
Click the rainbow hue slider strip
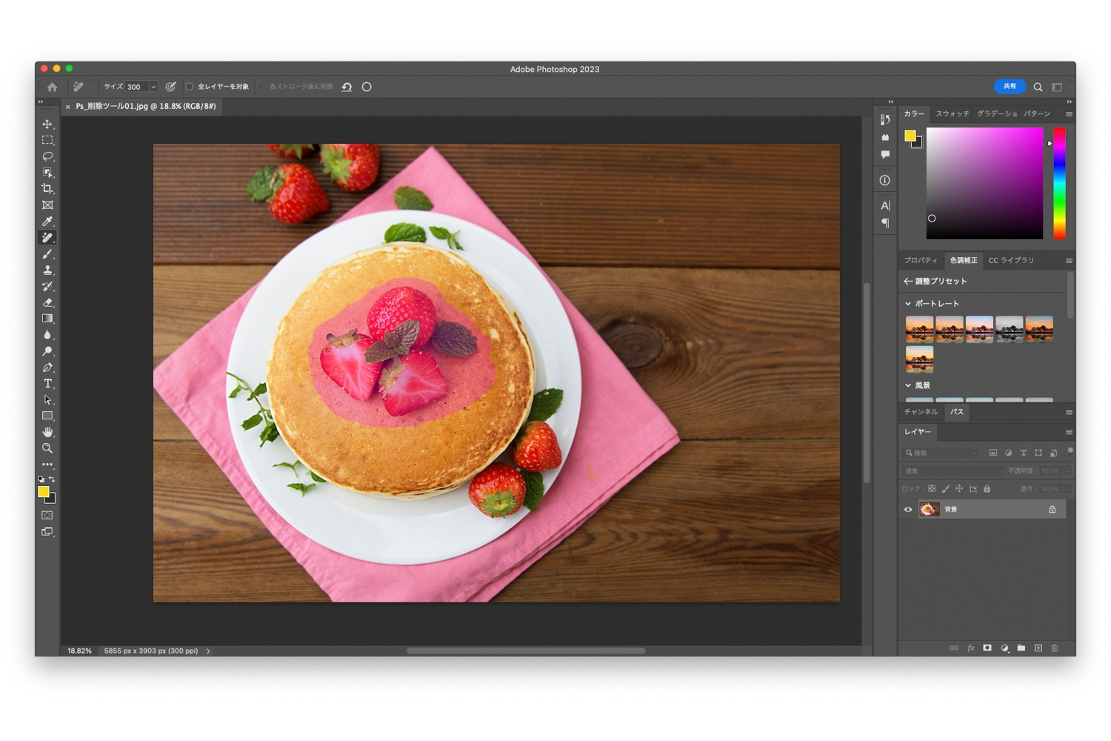pos(1059,183)
